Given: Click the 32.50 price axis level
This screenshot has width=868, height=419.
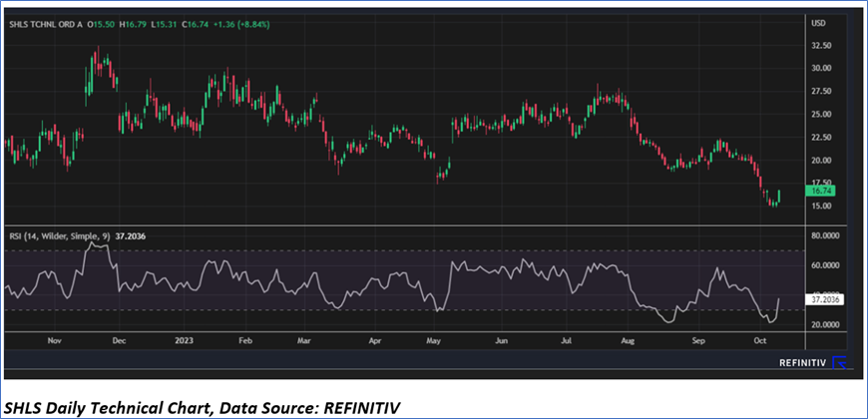Looking at the screenshot, I should click(x=821, y=46).
